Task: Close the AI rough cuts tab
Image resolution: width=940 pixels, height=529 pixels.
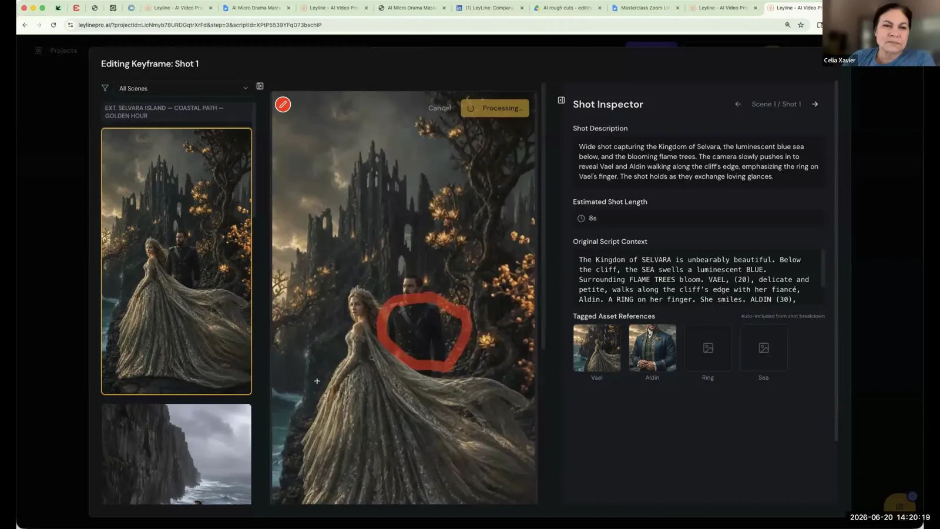Action: click(600, 8)
